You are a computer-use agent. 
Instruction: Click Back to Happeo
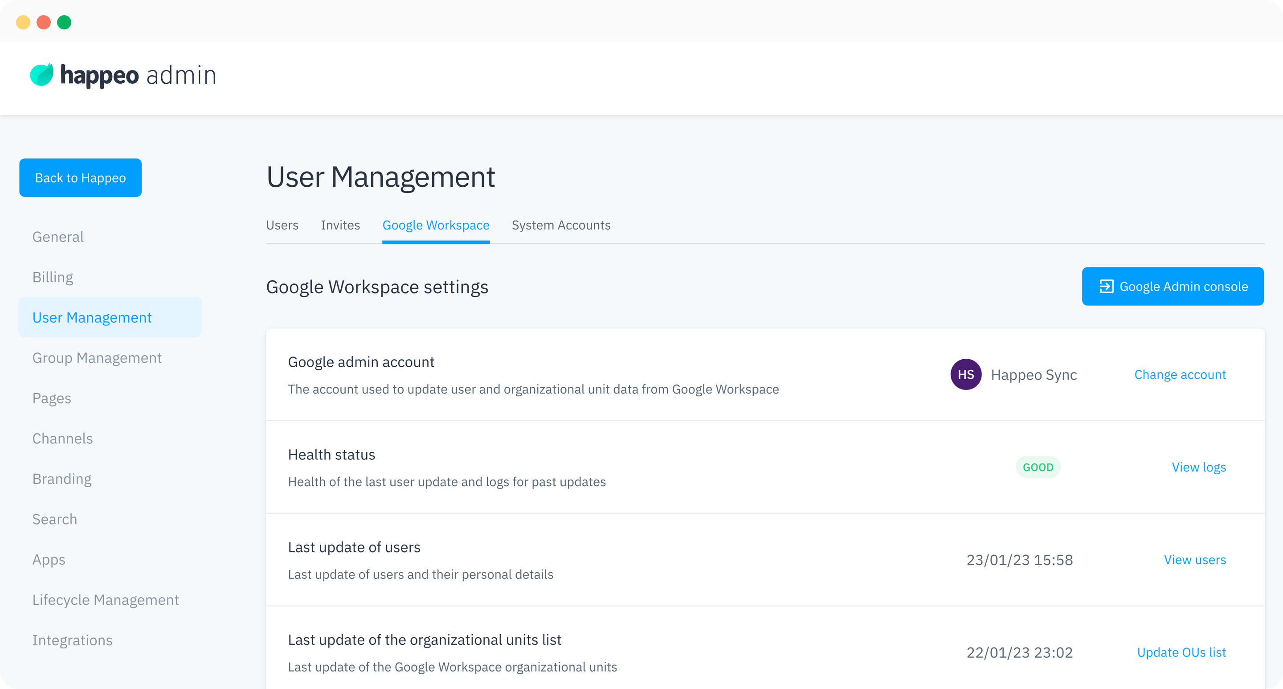point(80,177)
